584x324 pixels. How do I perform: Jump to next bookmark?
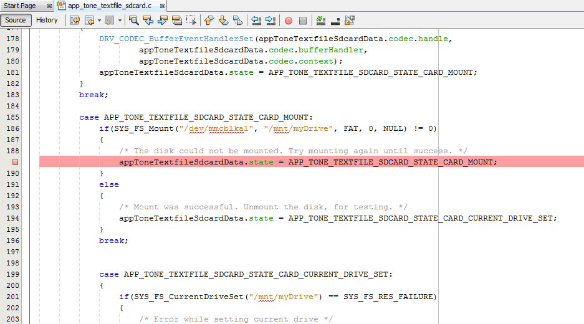point(224,21)
